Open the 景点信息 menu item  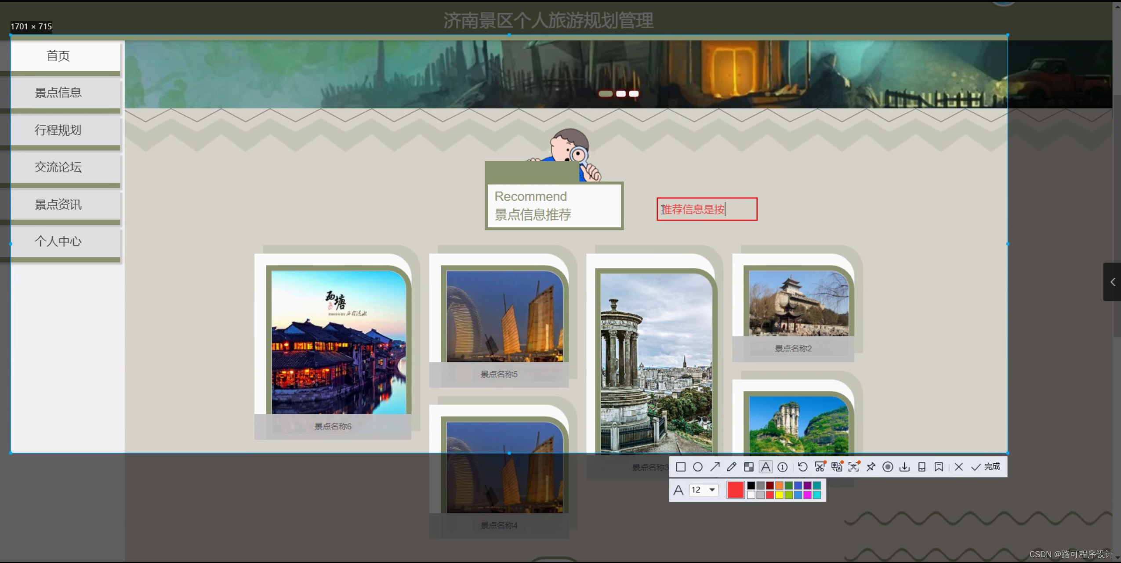click(x=58, y=93)
